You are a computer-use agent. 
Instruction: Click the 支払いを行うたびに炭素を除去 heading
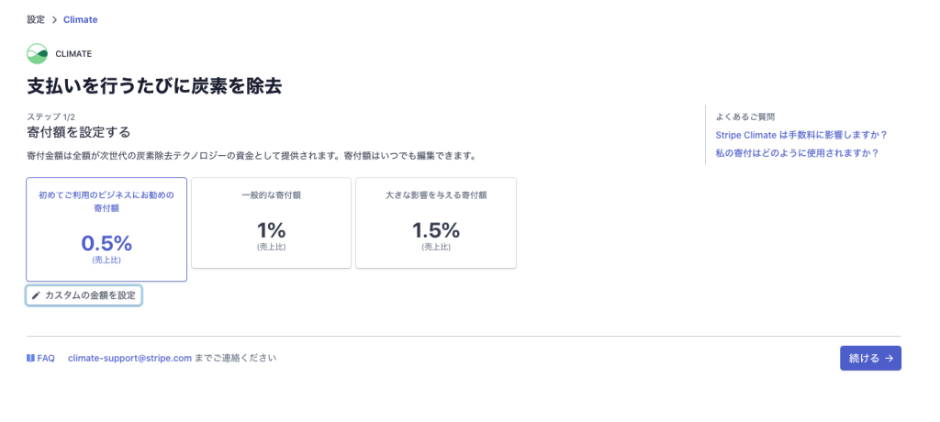click(154, 86)
